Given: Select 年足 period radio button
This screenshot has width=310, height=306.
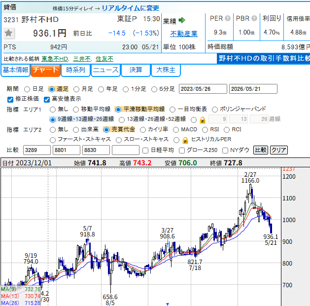Looking at the screenshot, I should [101, 89].
